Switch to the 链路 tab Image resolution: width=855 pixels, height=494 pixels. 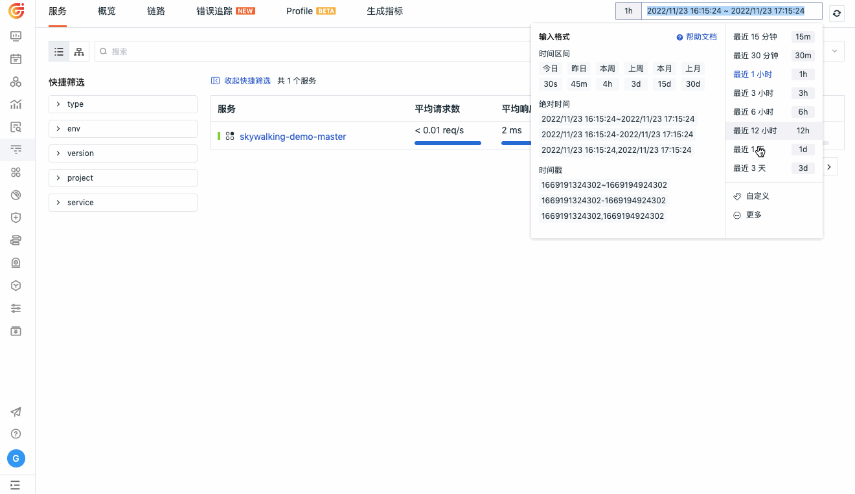pyautogui.click(x=156, y=12)
